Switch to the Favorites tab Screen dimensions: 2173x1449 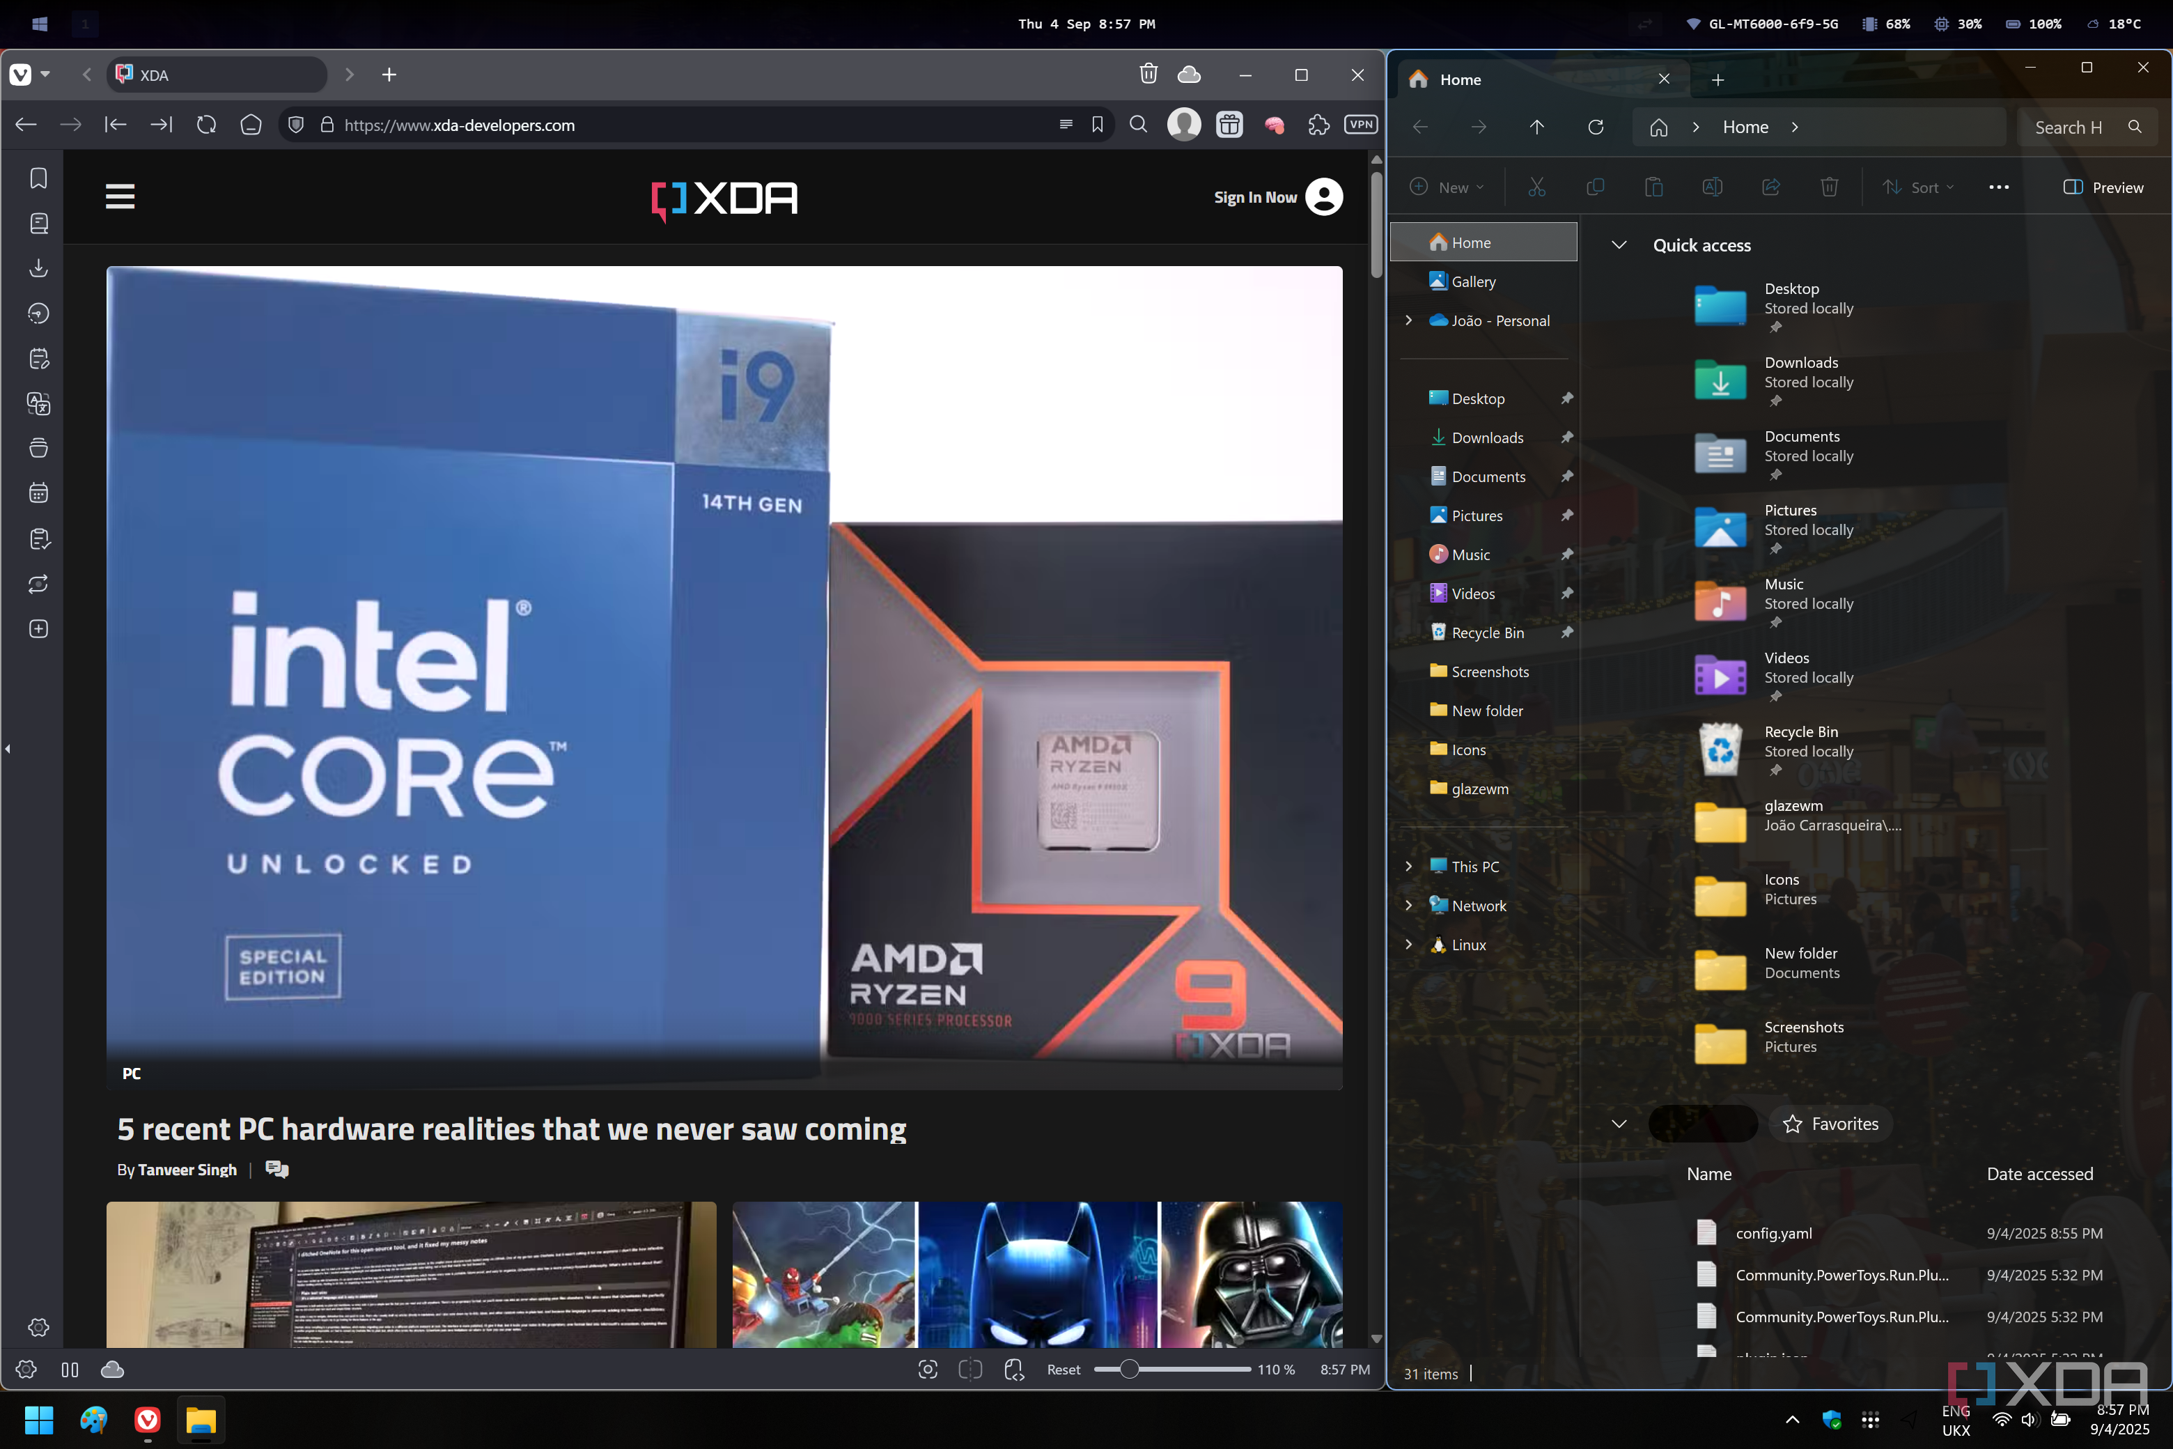[1830, 1124]
